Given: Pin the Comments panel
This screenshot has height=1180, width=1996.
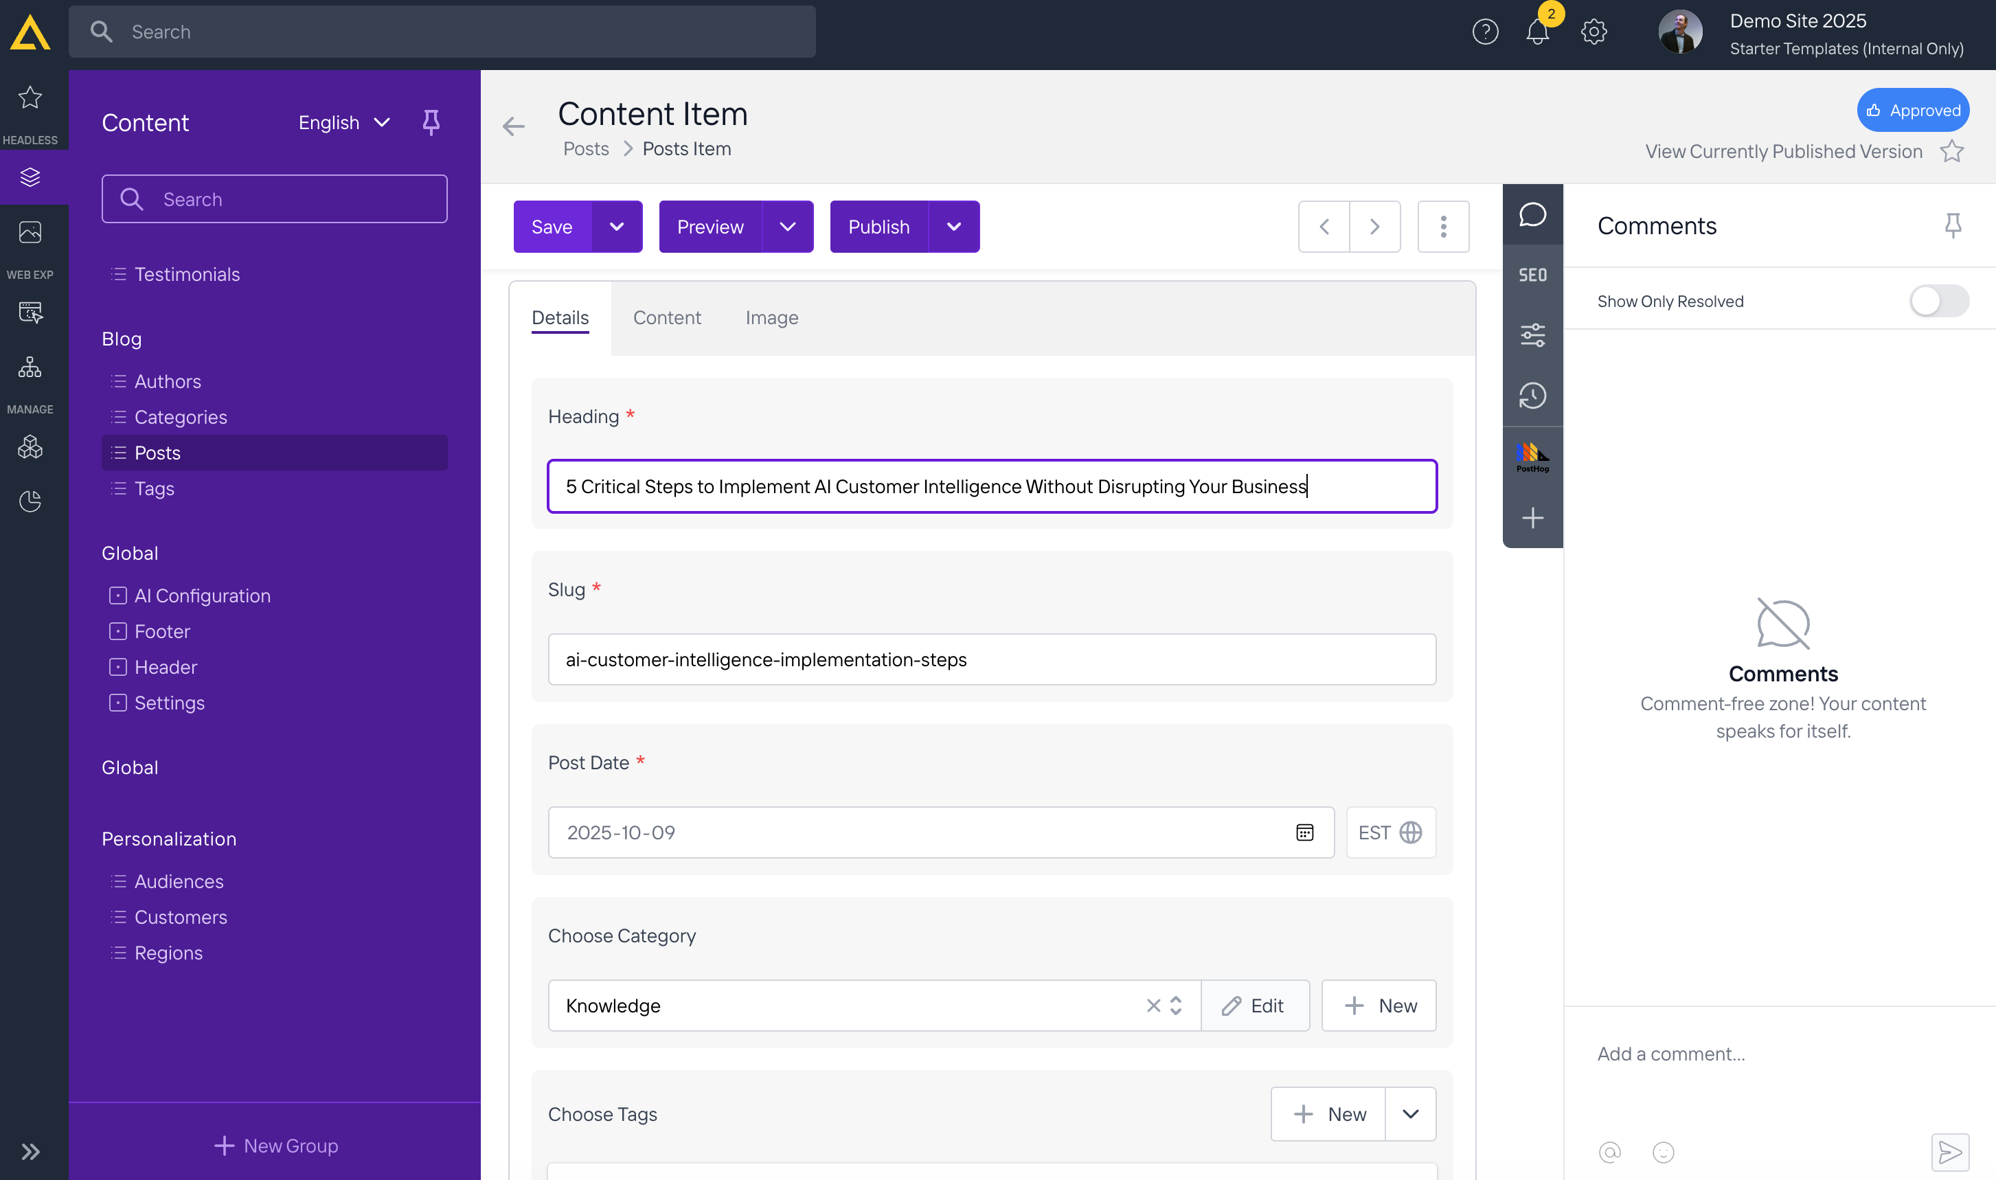Looking at the screenshot, I should tap(1952, 226).
